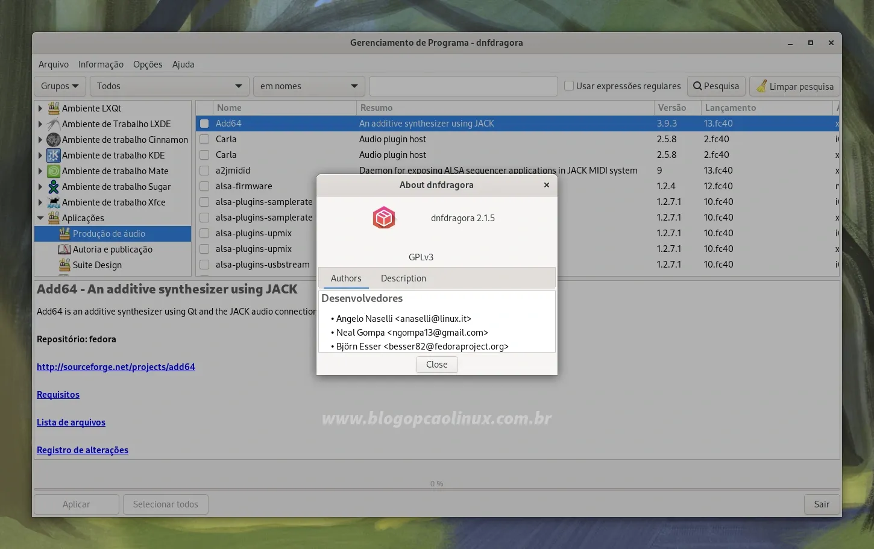The height and width of the screenshot is (549, 874).
Task: Check the alsa-plugins-usbstream checkbox
Action: point(204,265)
